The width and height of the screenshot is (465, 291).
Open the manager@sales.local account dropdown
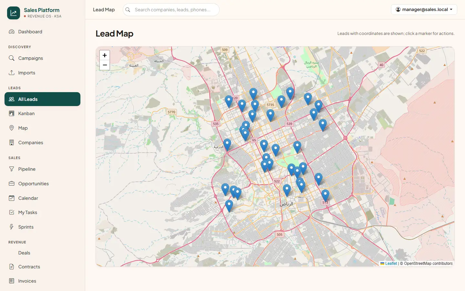424,10
